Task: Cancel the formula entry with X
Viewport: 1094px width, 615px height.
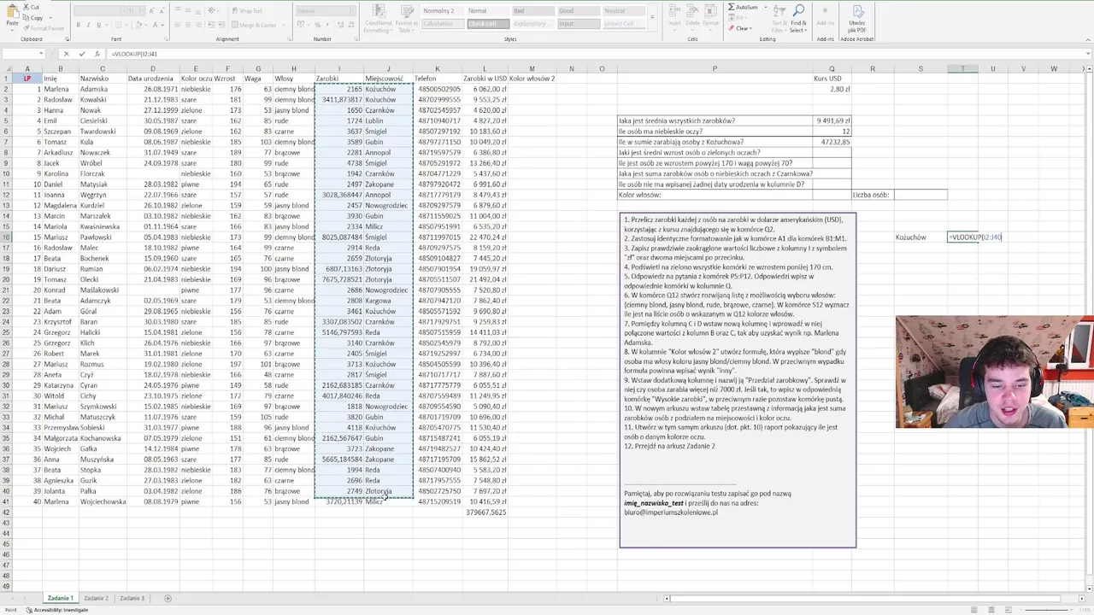Action: pyautogui.click(x=66, y=54)
